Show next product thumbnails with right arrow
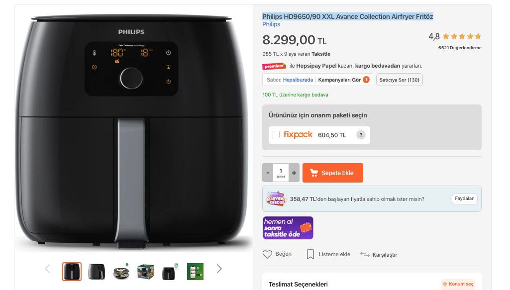The height and width of the screenshot is (290, 510). click(219, 269)
